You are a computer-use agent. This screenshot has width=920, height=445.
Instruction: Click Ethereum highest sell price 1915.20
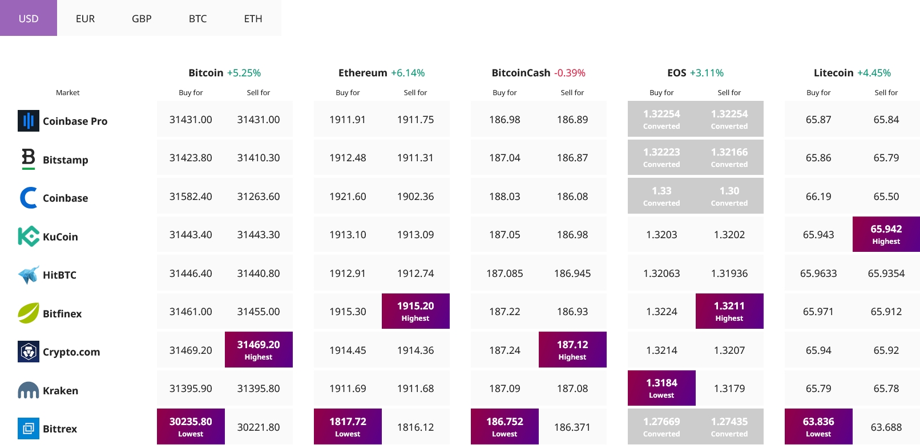click(x=415, y=311)
